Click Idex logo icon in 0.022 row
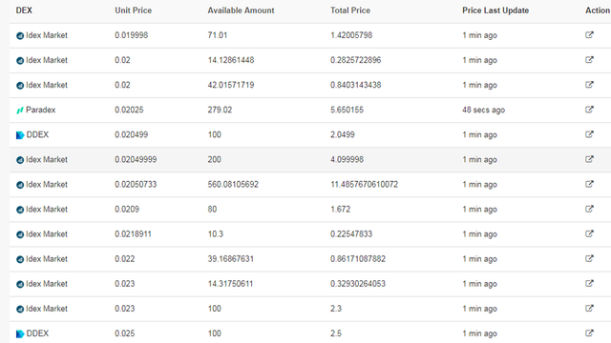This screenshot has height=343, width=611. click(x=20, y=260)
